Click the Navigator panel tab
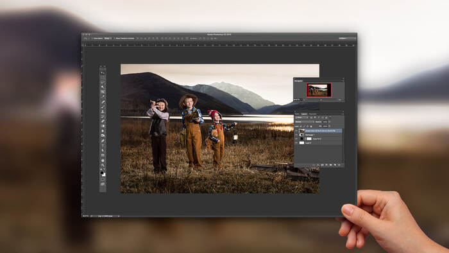Image resolution: width=449 pixels, height=253 pixels. (x=298, y=81)
